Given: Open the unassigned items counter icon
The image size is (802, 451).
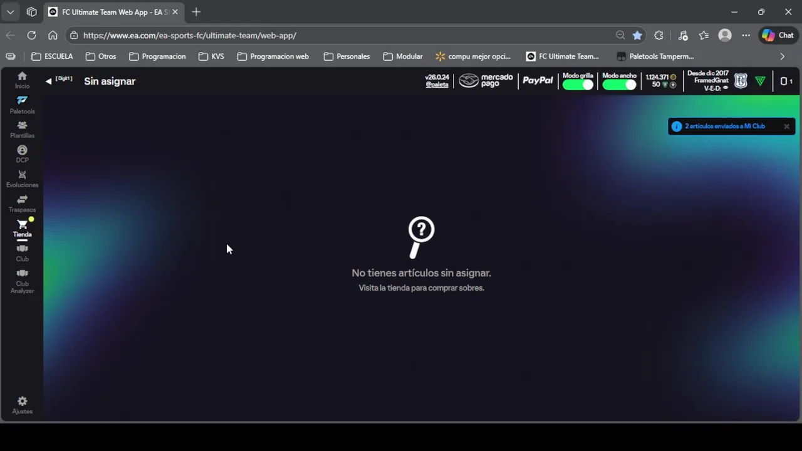Looking at the screenshot, I should tap(786, 81).
